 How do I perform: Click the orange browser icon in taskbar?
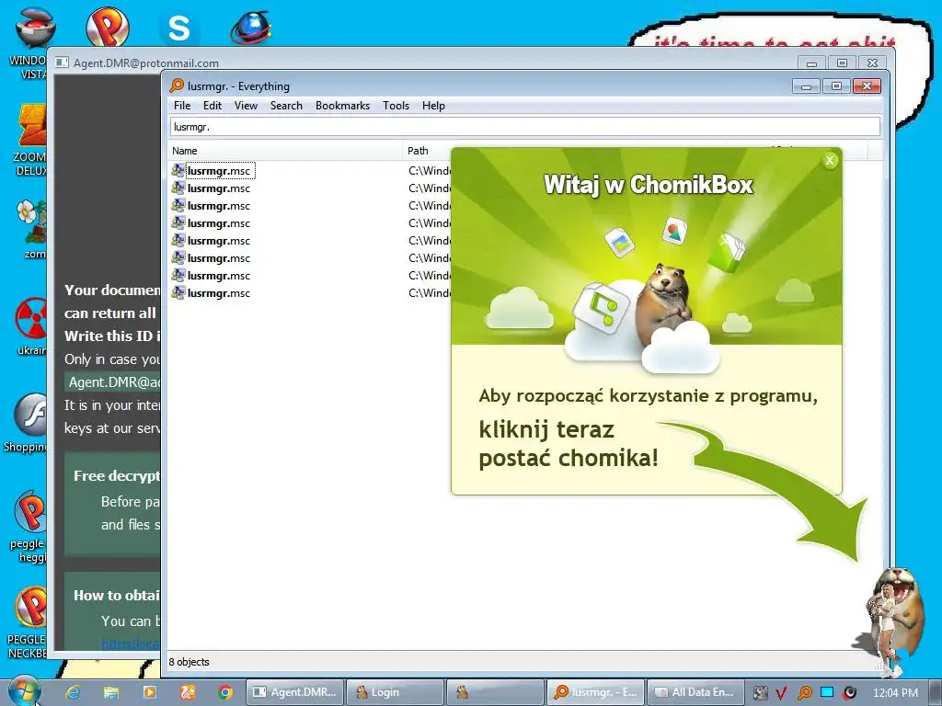tap(188, 692)
